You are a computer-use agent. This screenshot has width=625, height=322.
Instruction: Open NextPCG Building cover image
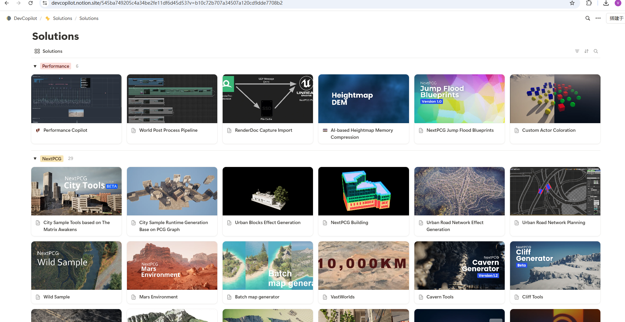point(364,191)
